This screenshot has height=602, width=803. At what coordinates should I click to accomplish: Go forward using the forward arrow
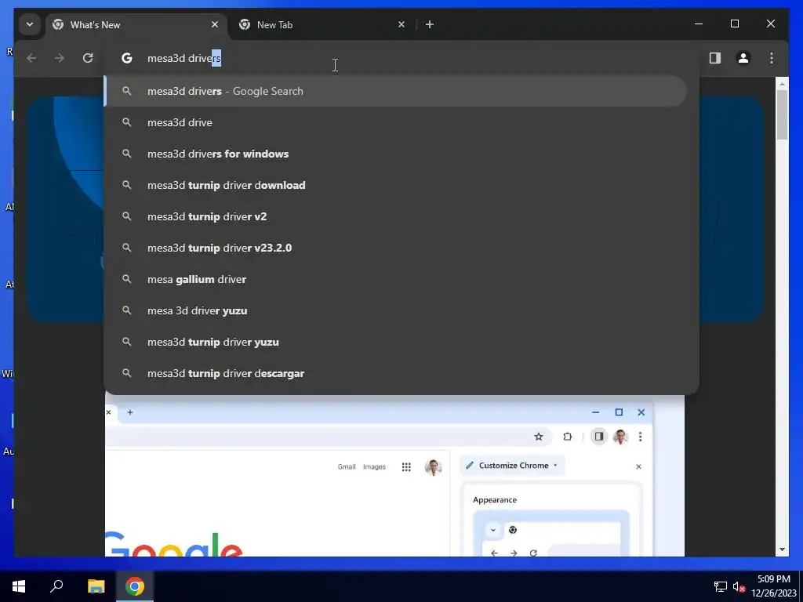tap(60, 58)
